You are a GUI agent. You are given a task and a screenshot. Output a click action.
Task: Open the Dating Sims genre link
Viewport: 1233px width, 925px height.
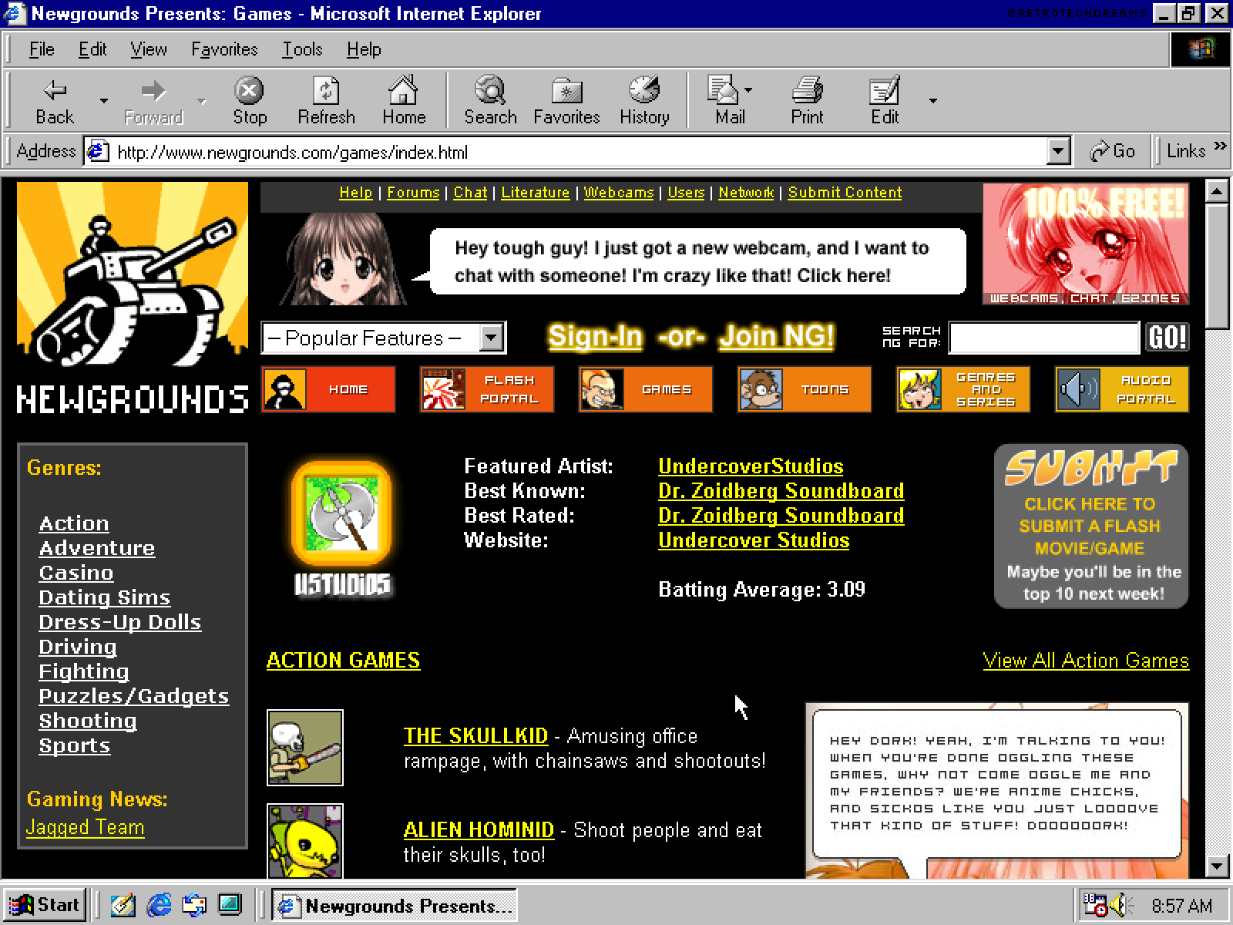click(105, 597)
